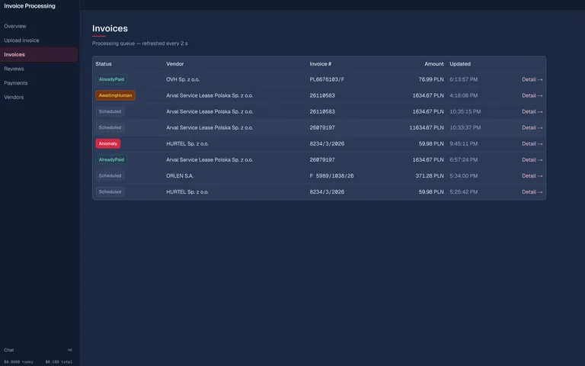Open Detail for the AwaitingHuman Arval invoice
Screen dimensions: 585x366
click(x=532, y=95)
